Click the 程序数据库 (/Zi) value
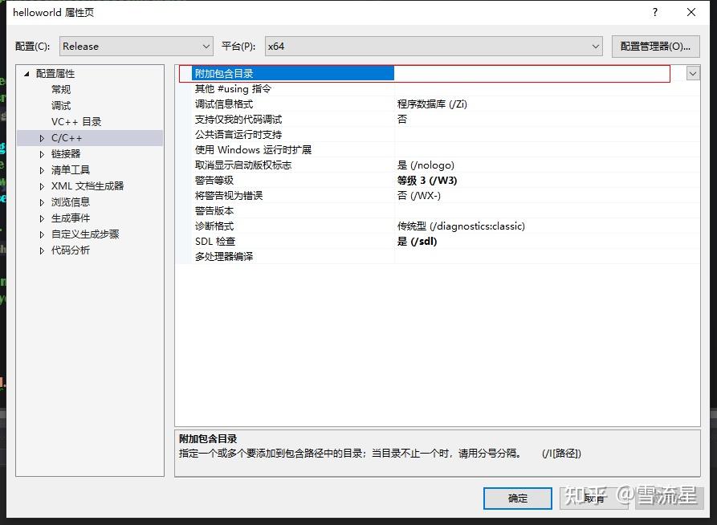Viewport: 717px width, 525px height. tap(432, 104)
